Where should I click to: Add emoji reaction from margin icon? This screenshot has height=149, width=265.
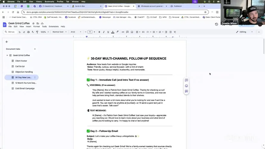click(x=186, y=86)
